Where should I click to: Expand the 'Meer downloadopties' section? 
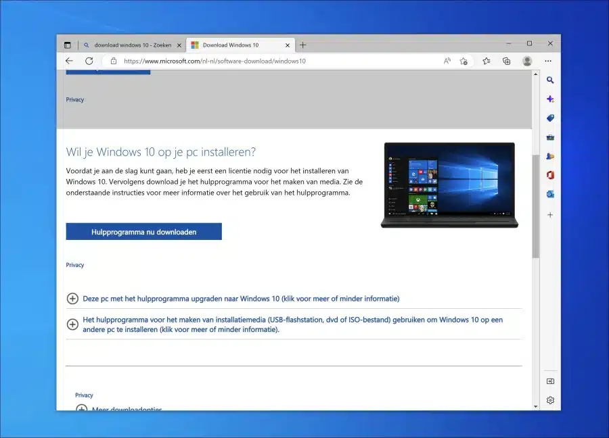[x=119, y=408]
